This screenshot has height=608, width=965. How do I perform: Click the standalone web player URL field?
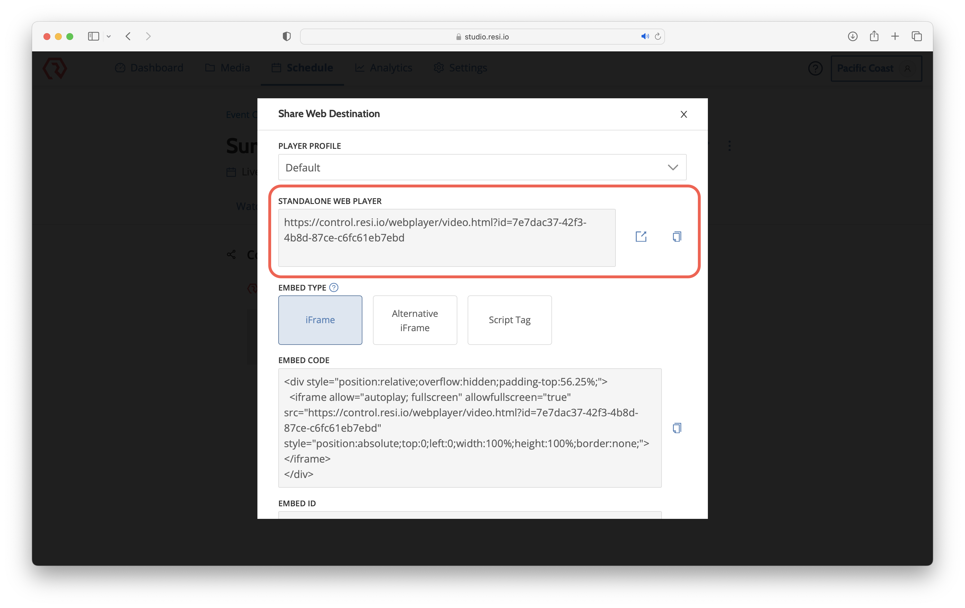[446, 237]
